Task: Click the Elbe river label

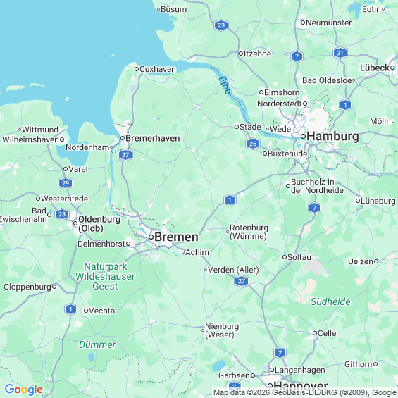Action: tap(225, 85)
